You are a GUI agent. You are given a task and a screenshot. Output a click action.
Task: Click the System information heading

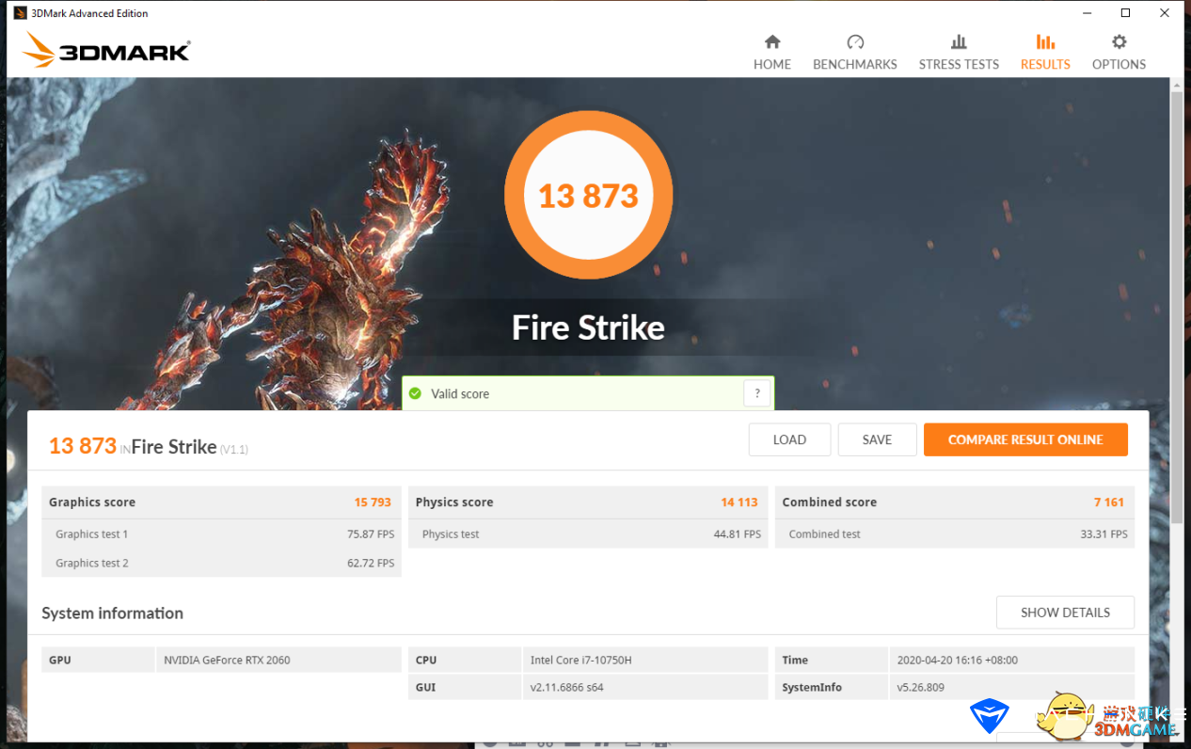click(x=112, y=613)
